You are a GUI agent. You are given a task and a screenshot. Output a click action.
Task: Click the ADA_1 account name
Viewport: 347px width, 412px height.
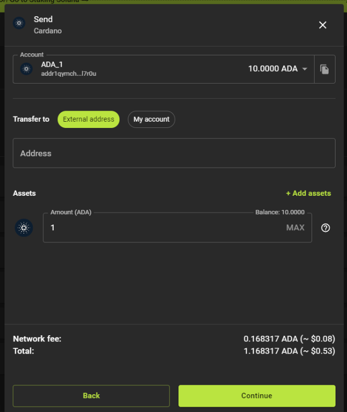[x=52, y=65]
